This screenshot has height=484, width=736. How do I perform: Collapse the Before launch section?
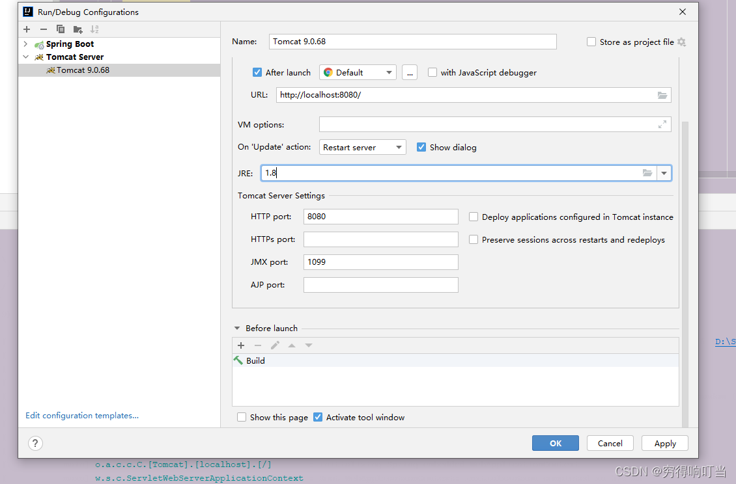tap(237, 329)
